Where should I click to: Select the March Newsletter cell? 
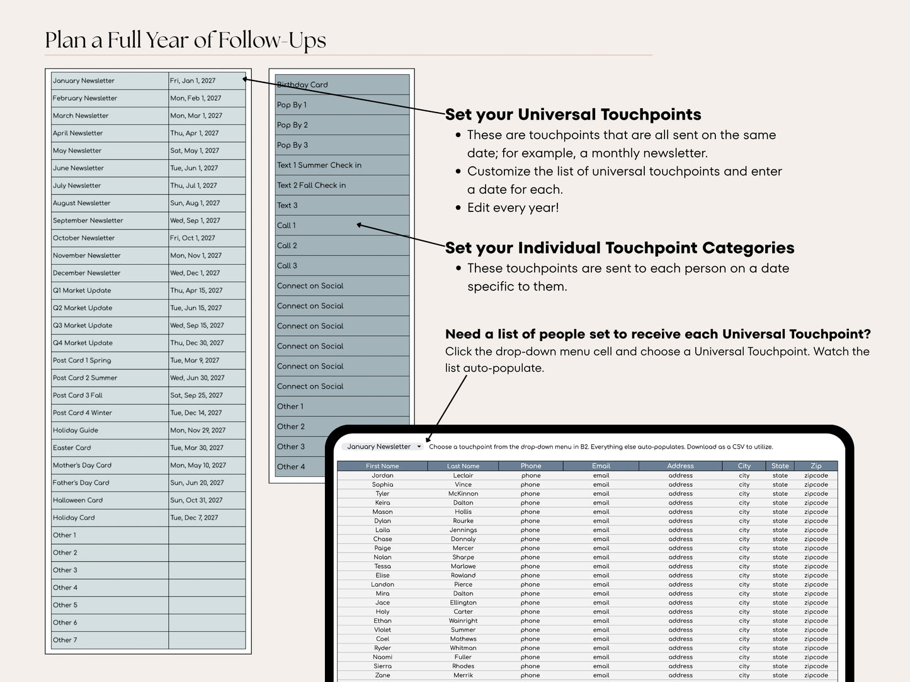tap(110, 116)
